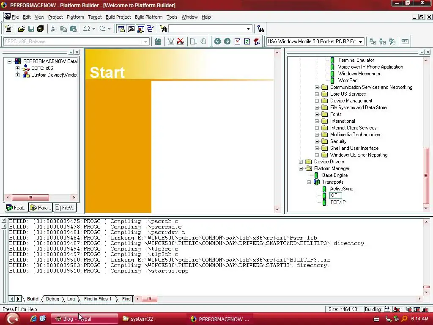Screen dimensions: 433x325
Task: Click the Save floppy disk icon
Action: [31, 29]
